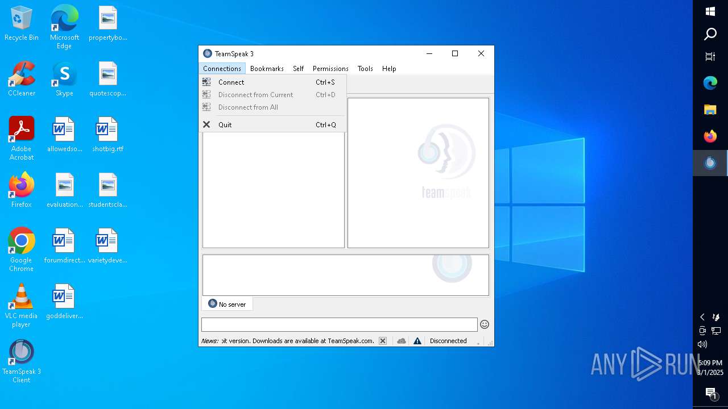This screenshot has height=409, width=728.
Task: Click inside the chat log area
Action: coord(346,276)
